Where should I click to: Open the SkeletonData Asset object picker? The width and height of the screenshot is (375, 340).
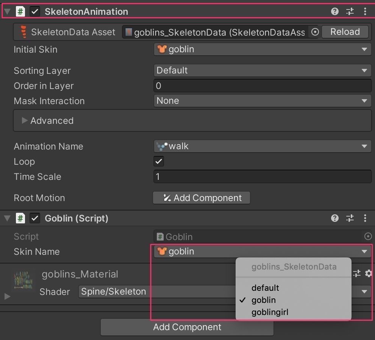315,32
